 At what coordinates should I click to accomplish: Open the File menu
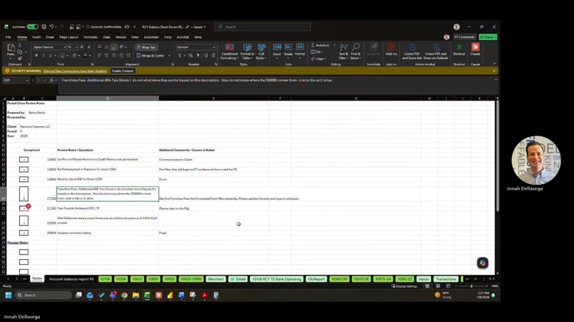(8, 37)
